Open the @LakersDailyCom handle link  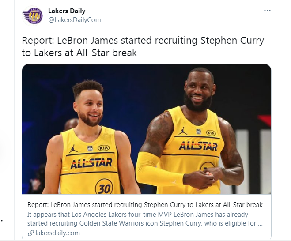(75, 20)
